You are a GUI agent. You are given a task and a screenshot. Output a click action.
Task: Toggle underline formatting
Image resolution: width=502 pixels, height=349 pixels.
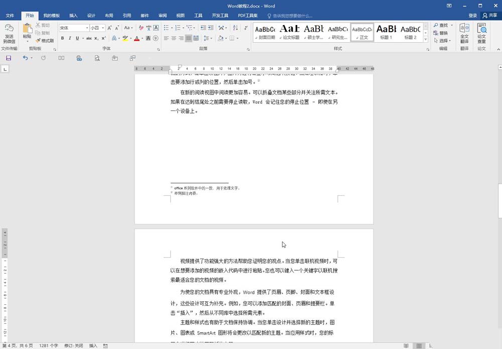click(x=77, y=38)
